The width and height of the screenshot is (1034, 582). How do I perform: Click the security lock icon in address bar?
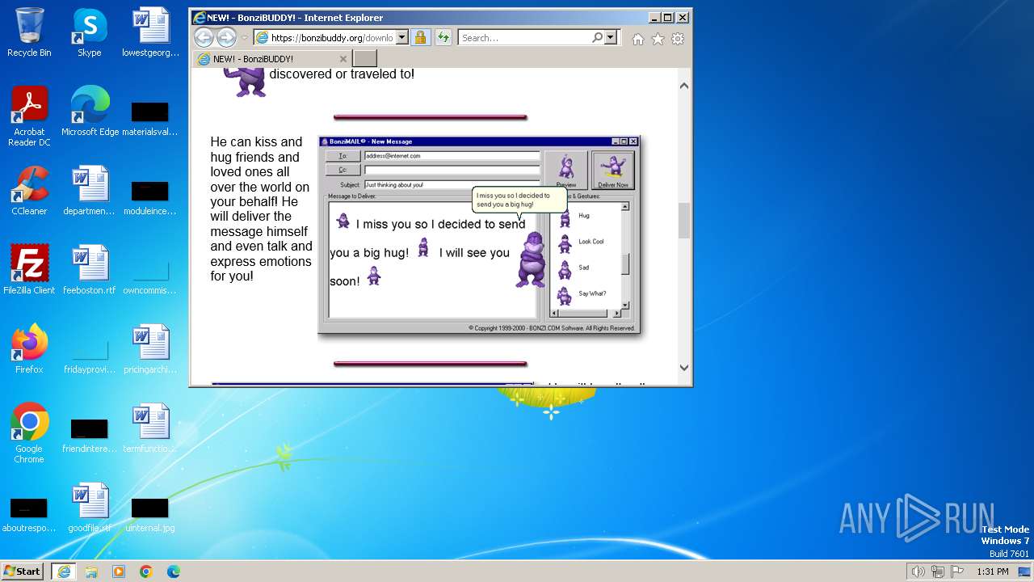pos(420,37)
